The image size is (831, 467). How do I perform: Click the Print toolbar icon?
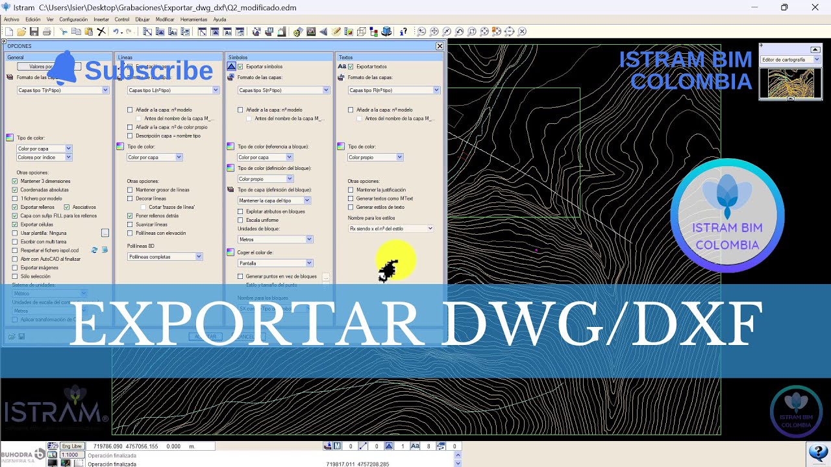coord(46,32)
